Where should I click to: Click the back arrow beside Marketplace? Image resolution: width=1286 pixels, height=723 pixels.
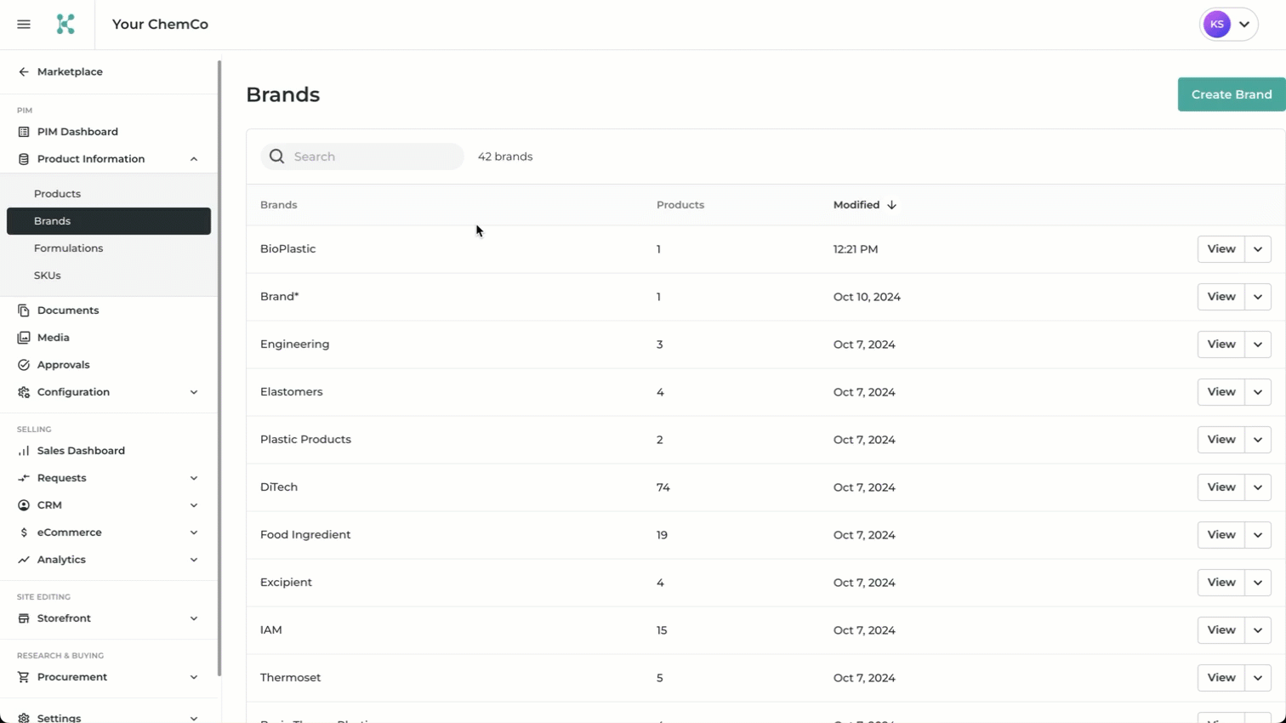coord(24,72)
